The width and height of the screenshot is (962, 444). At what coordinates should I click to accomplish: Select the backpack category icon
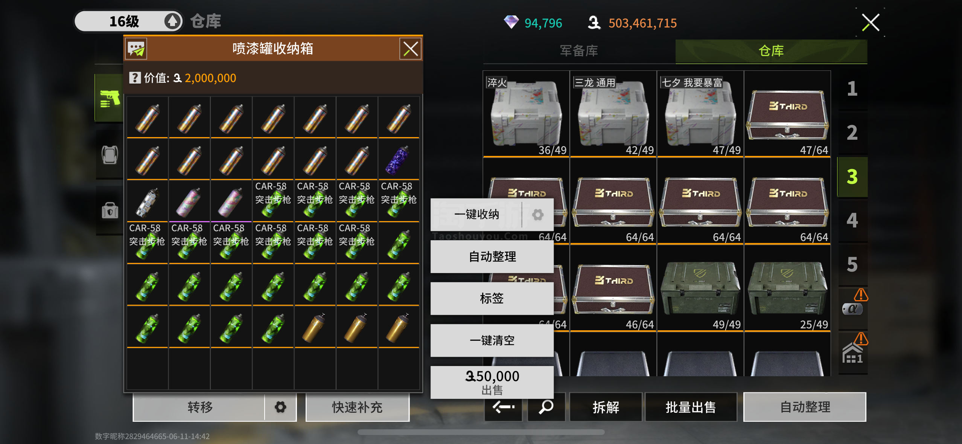110,154
